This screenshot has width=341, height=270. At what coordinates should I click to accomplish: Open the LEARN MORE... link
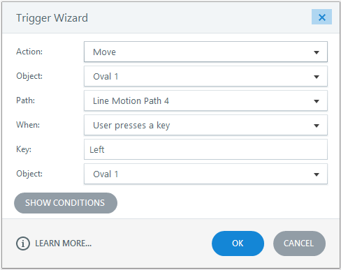(x=63, y=243)
